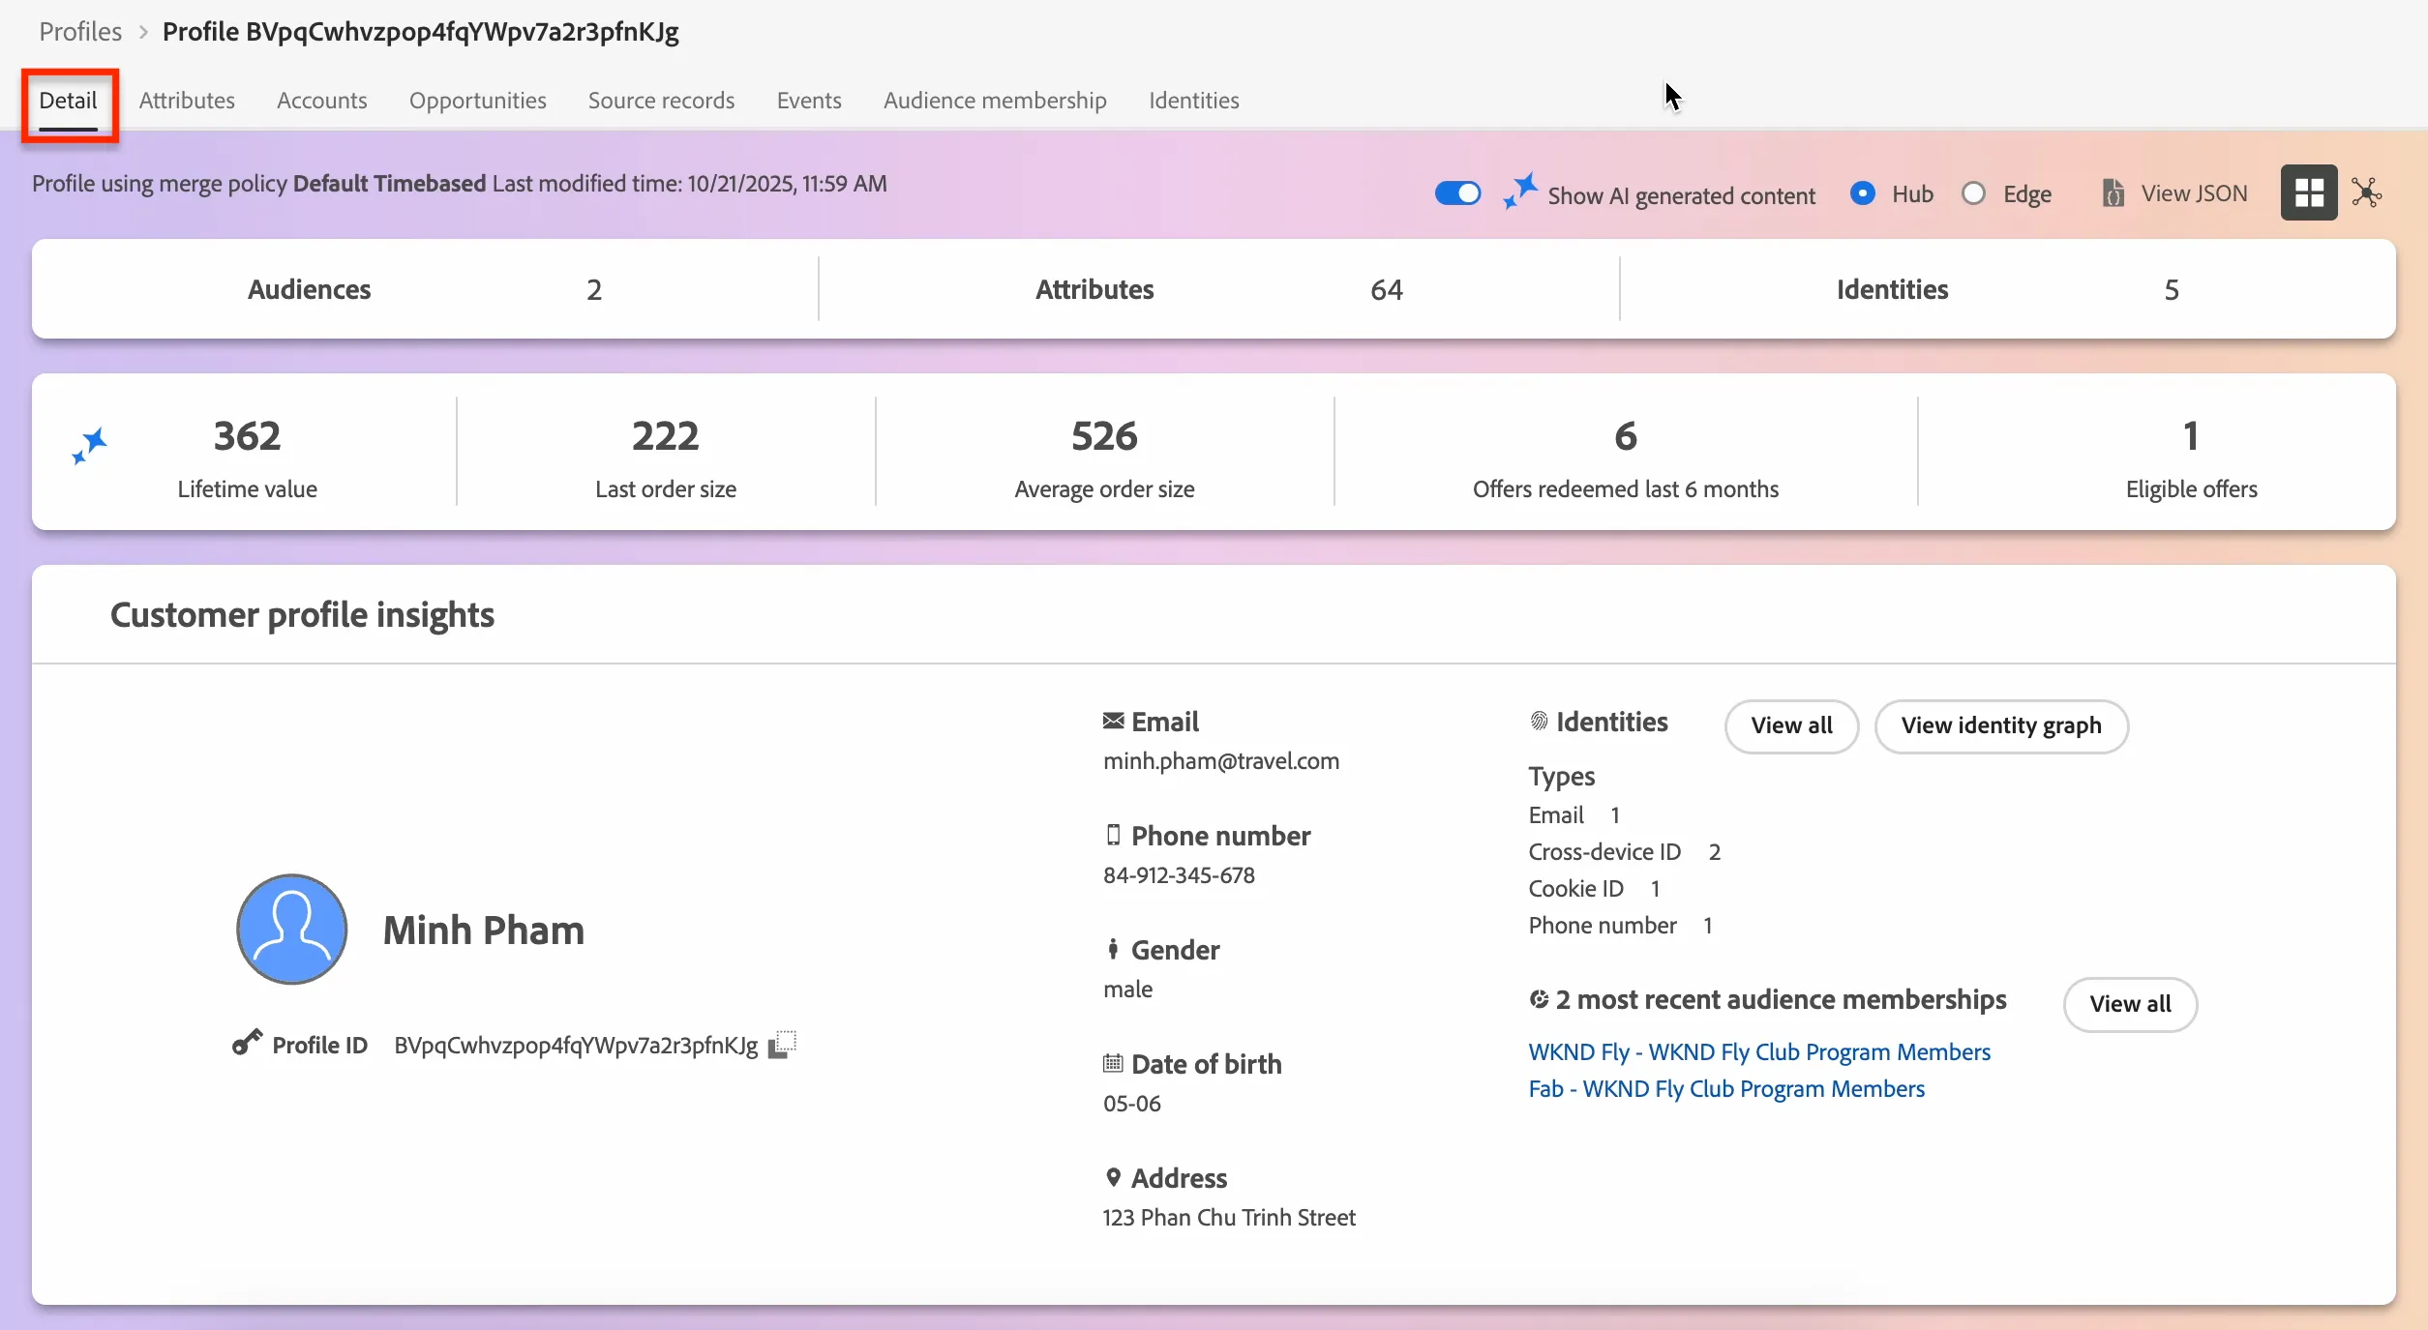
Task: Switch to the identity graph view icon
Action: 2367,193
